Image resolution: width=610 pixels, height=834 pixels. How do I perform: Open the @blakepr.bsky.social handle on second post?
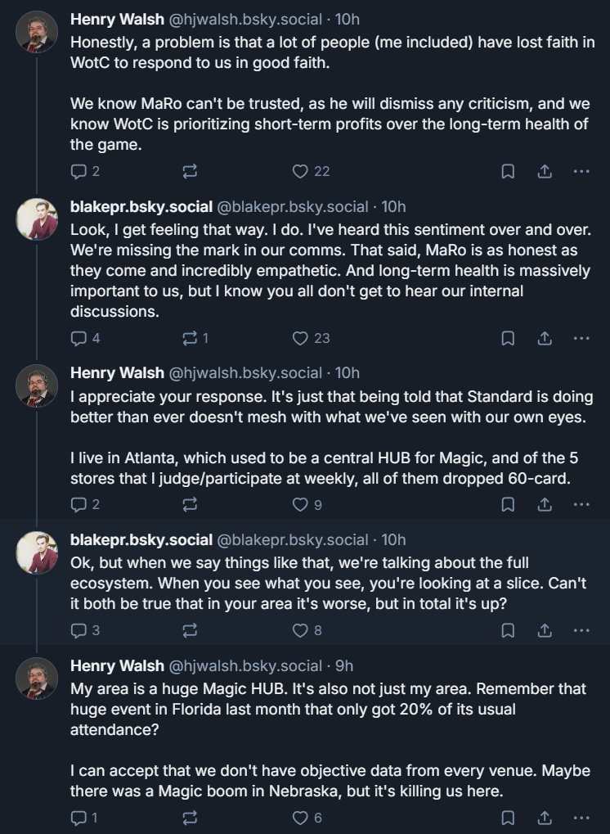click(292, 206)
